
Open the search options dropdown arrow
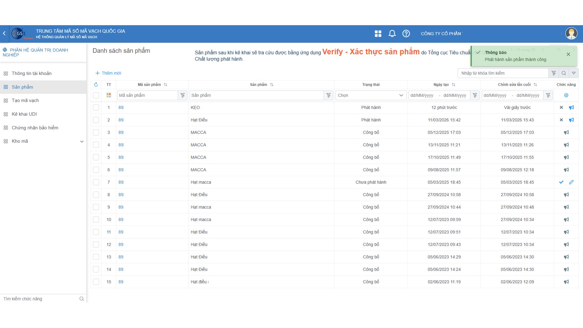click(x=574, y=73)
